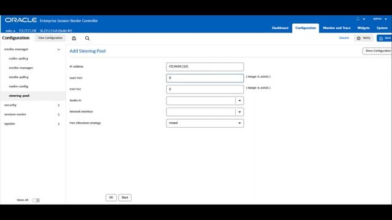Image resolution: width=392 pixels, height=220 pixels.
Task: Click the wizards icon in Configuration toolbar
Action: click(74, 38)
